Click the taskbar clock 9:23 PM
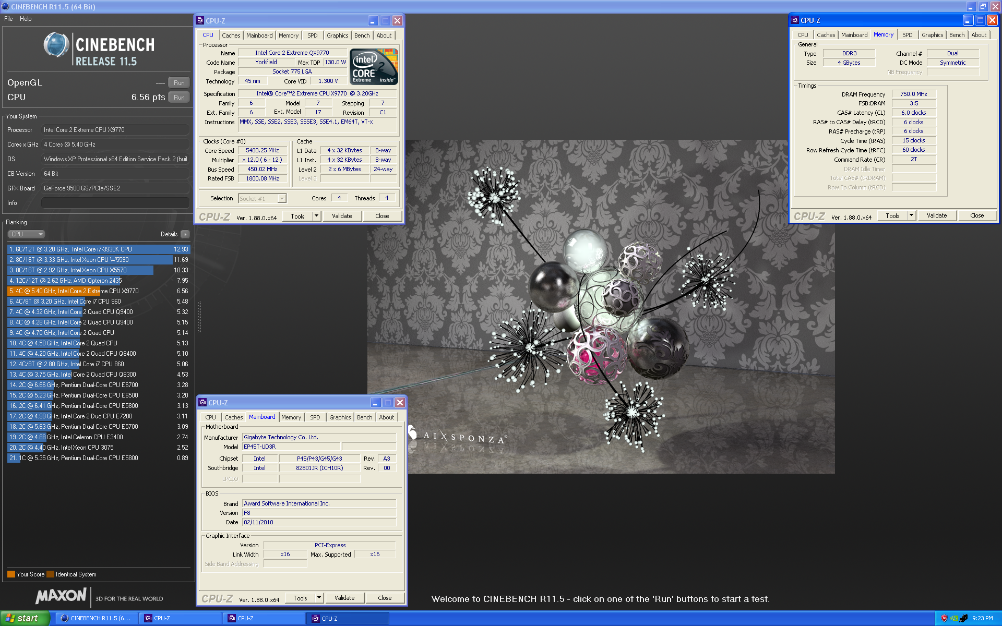 coord(982,618)
